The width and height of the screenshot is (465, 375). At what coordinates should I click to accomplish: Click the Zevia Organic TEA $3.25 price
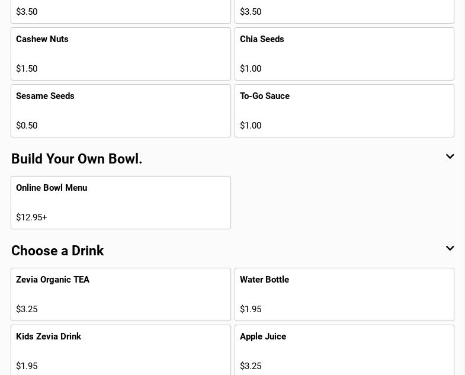[x=27, y=309]
